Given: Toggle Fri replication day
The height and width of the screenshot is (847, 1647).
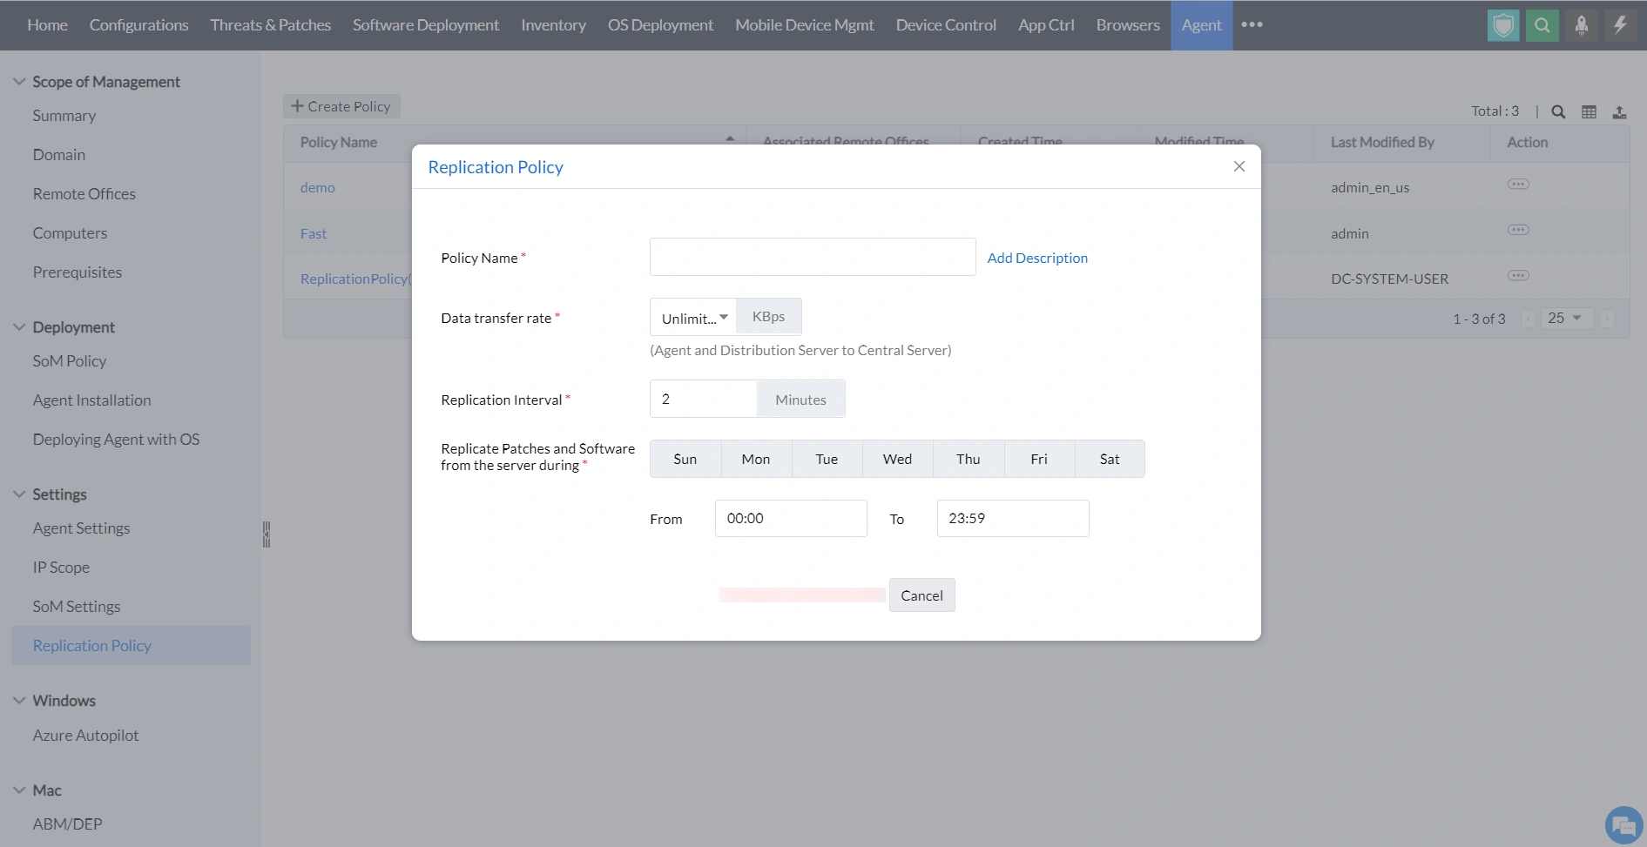Looking at the screenshot, I should coord(1039,459).
